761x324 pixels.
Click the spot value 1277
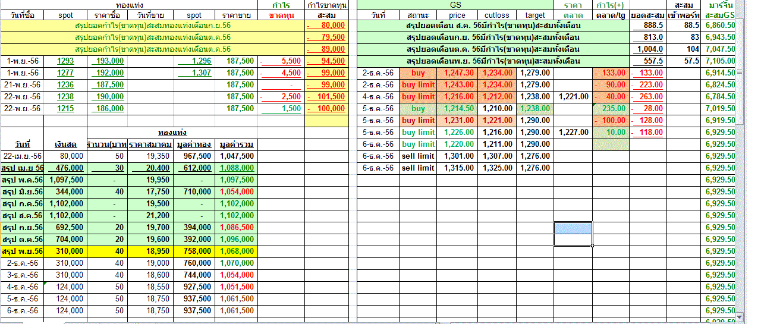(x=66, y=73)
